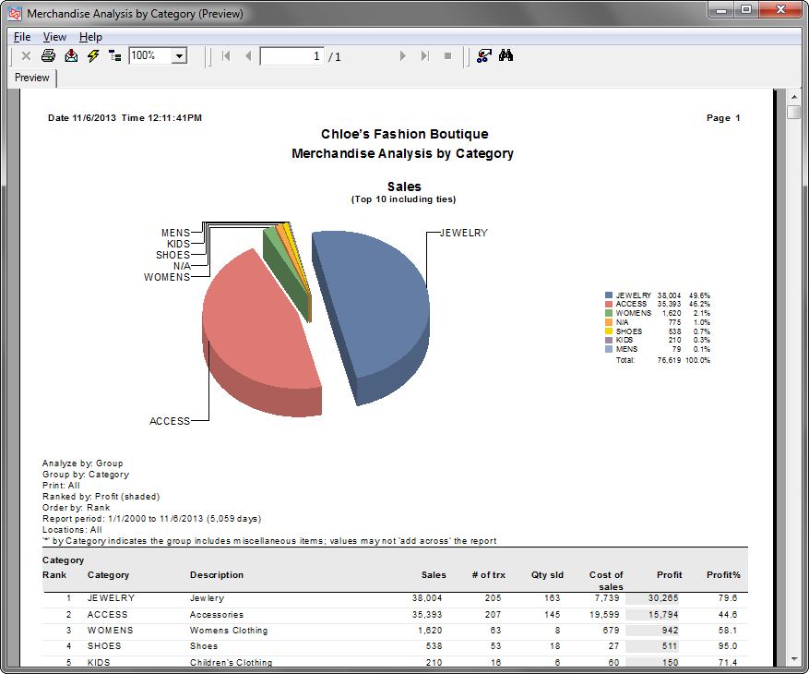Screen dimensions: 809x674
Task: Click the previous page arrow
Action: pyautogui.click(x=248, y=56)
